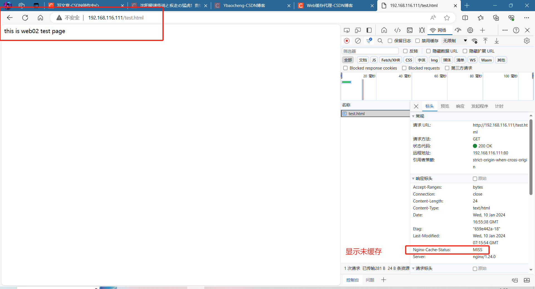Viewport: 535px width, 289px height.
Task: Import HAR file with upload arrow
Action: 485,41
